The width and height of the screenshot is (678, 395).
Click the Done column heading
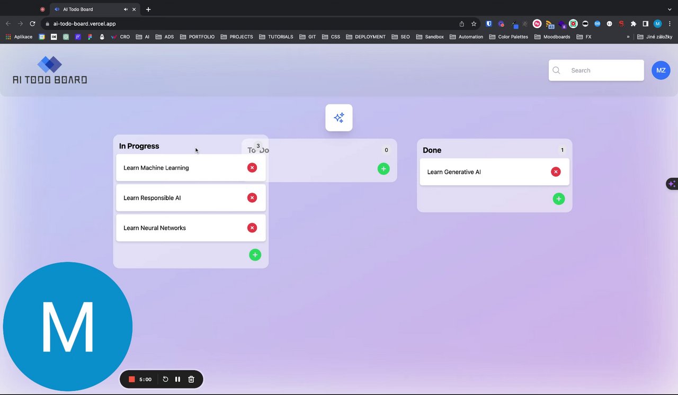point(432,150)
